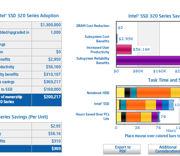180x156 pixels.
Task: Click the $0 DRAM chart data label
Action: 120,28
